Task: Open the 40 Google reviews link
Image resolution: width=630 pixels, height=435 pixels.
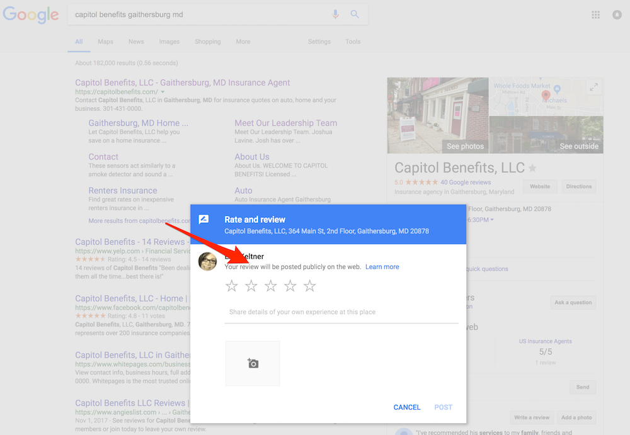Action: tap(466, 183)
